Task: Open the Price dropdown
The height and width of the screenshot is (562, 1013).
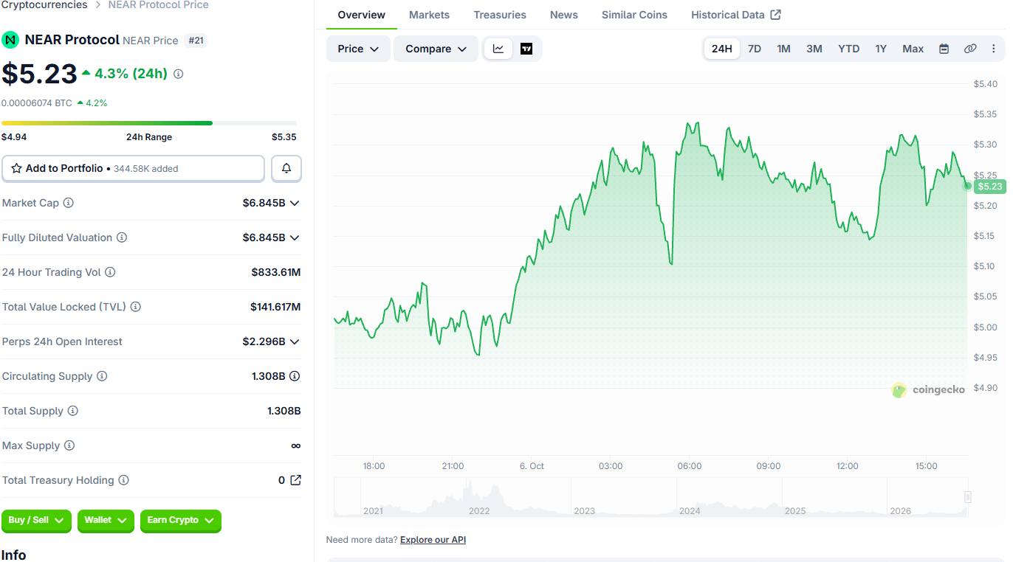Action: pos(358,49)
